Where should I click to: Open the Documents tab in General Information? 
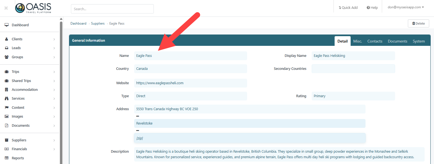[397, 41]
